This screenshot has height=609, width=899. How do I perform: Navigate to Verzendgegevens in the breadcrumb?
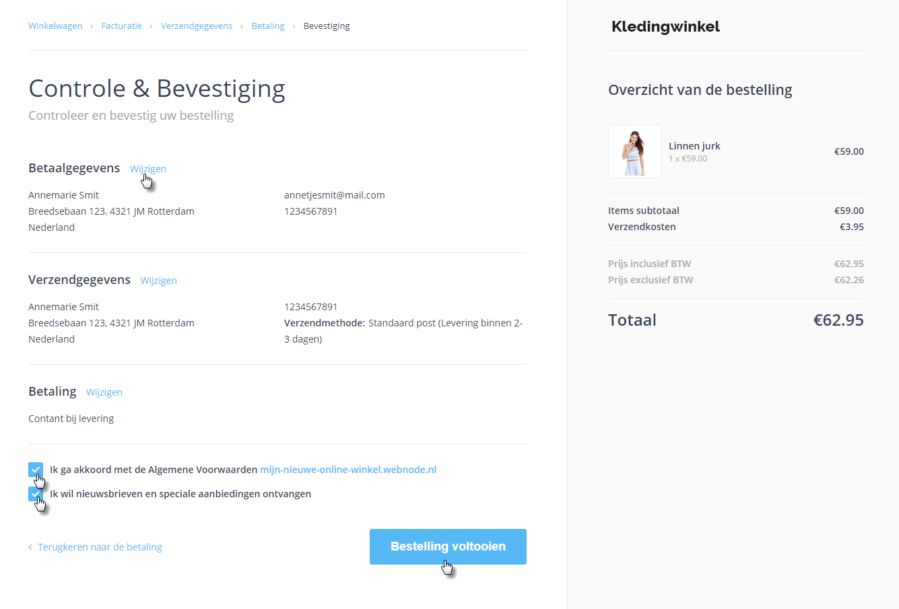[196, 26]
